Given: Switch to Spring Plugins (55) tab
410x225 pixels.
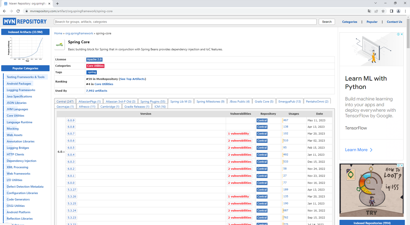Looking at the screenshot, I should click(x=153, y=101).
